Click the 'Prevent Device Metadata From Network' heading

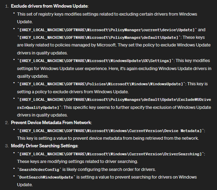click(x=51, y=122)
